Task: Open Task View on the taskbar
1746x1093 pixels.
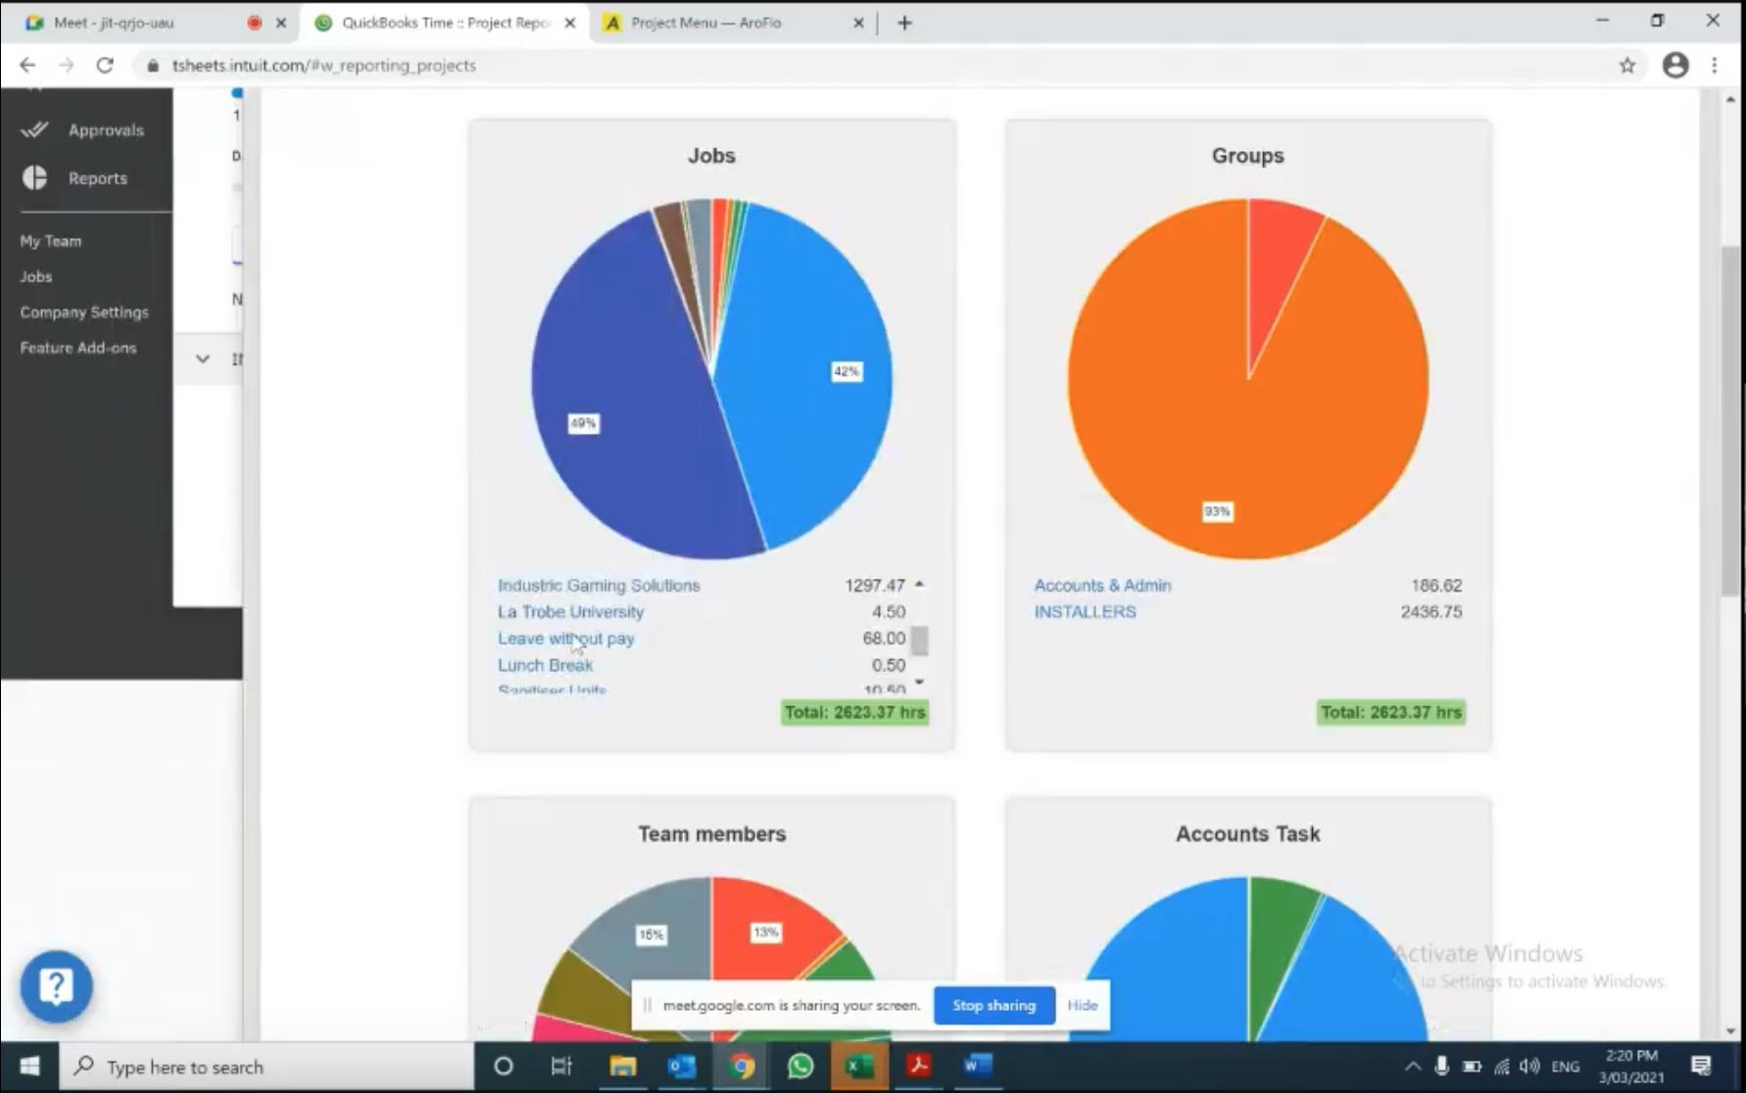Action: pos(561,1067)
